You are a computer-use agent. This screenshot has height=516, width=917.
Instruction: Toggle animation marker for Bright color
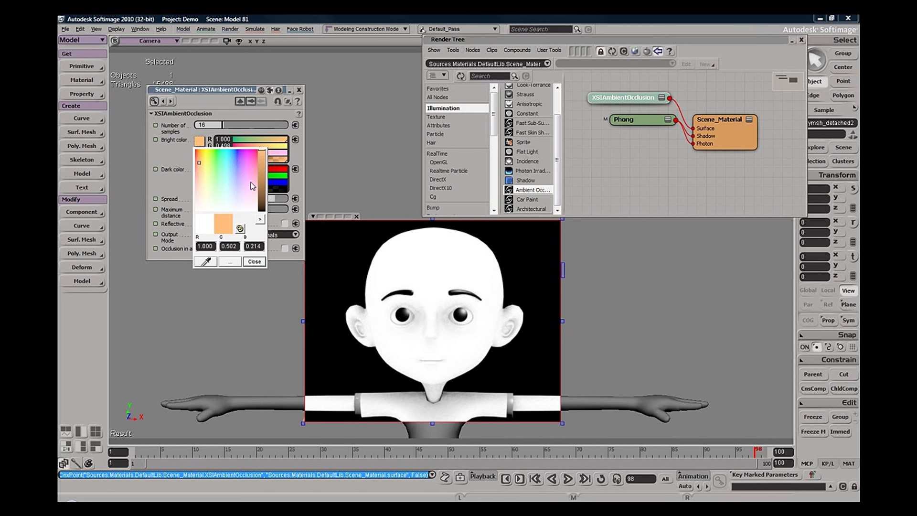(x=155, y=140)
